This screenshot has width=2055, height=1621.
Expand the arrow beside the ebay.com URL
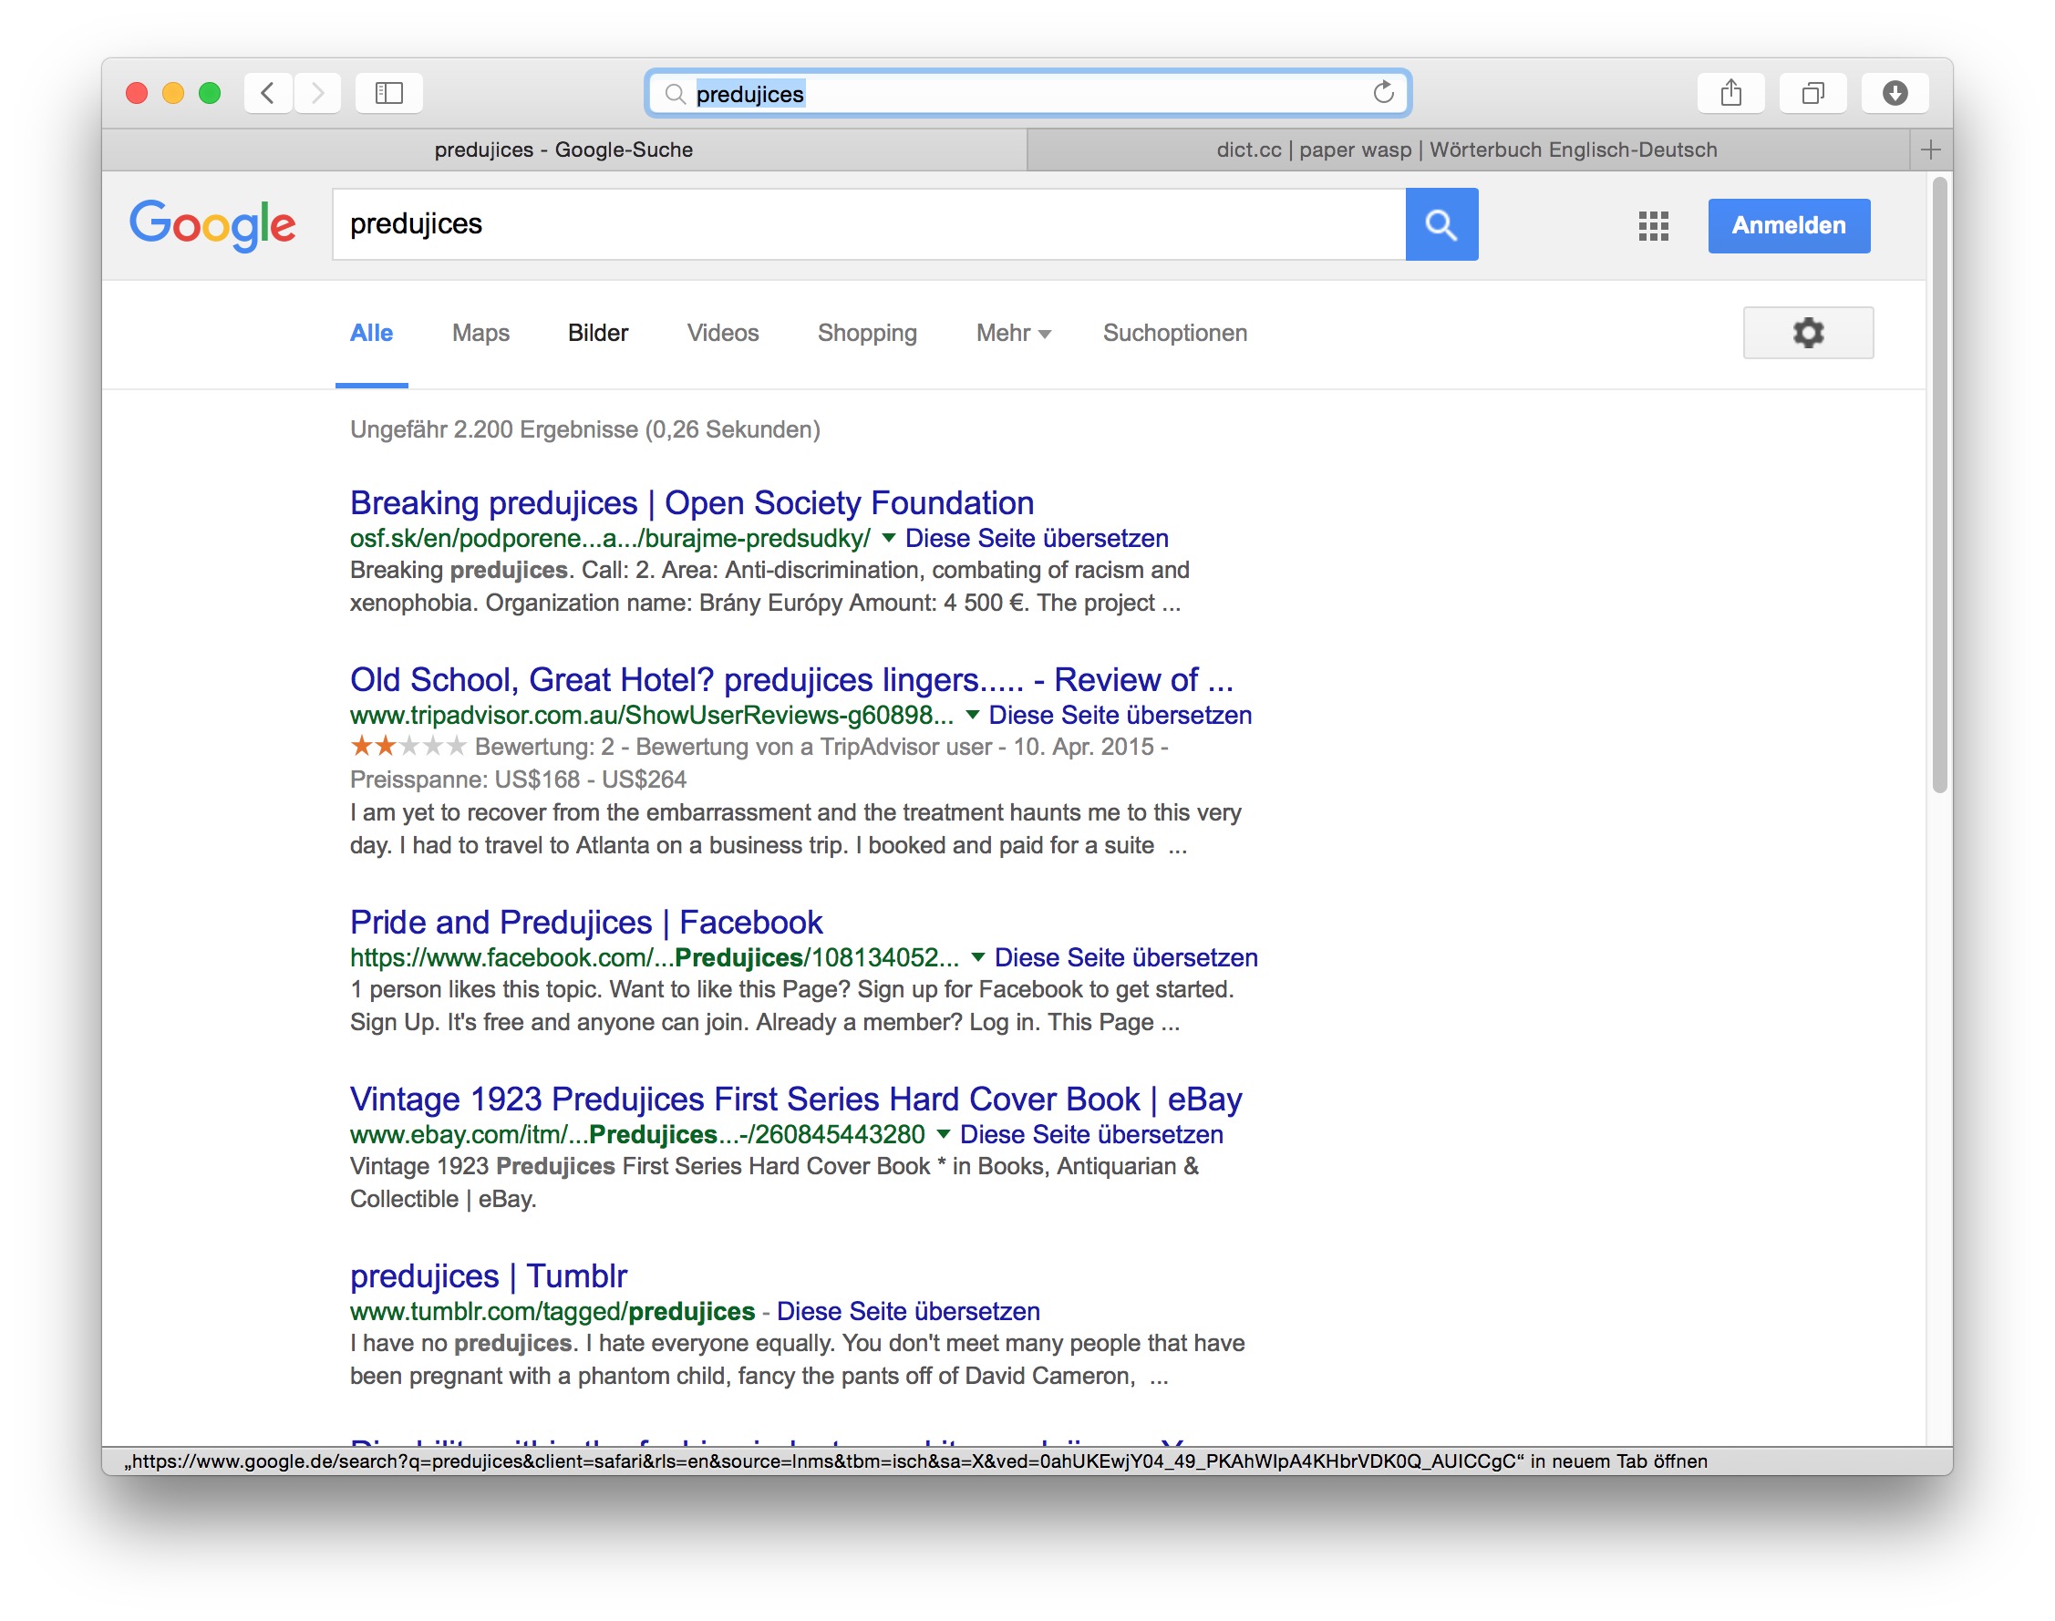point(943,1134)
